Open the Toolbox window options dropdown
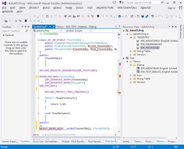The height and width of the screenshot is (149, 184). click(22, 27)
